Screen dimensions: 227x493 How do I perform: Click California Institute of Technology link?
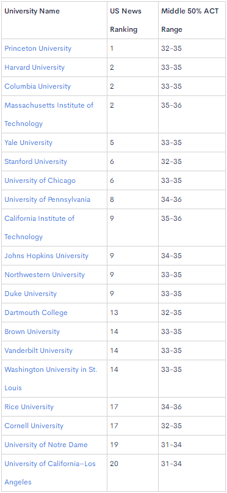(40, 228)
